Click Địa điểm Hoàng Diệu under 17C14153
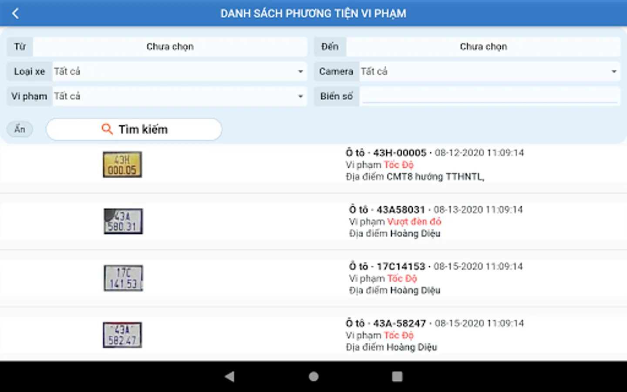The height and width of the screenshot is (392, 627). point(394,291)
